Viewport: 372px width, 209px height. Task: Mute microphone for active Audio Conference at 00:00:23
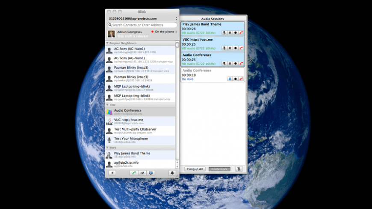[224, 64]
